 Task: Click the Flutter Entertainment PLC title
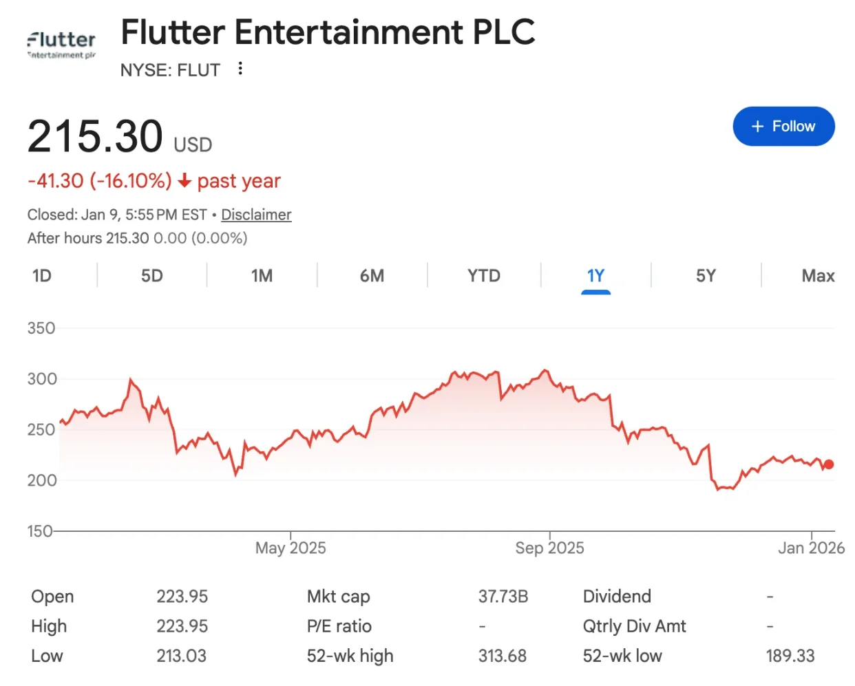328,32
